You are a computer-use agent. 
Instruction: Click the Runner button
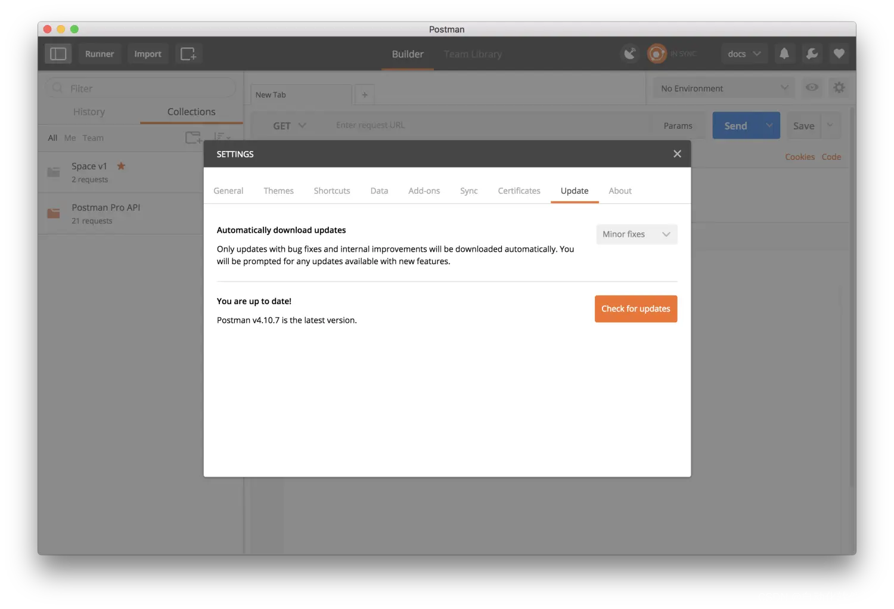100,54
